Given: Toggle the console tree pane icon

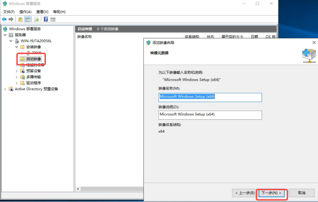Looking at the screenshot, I should pyautogui.click(x=27, y=19).
